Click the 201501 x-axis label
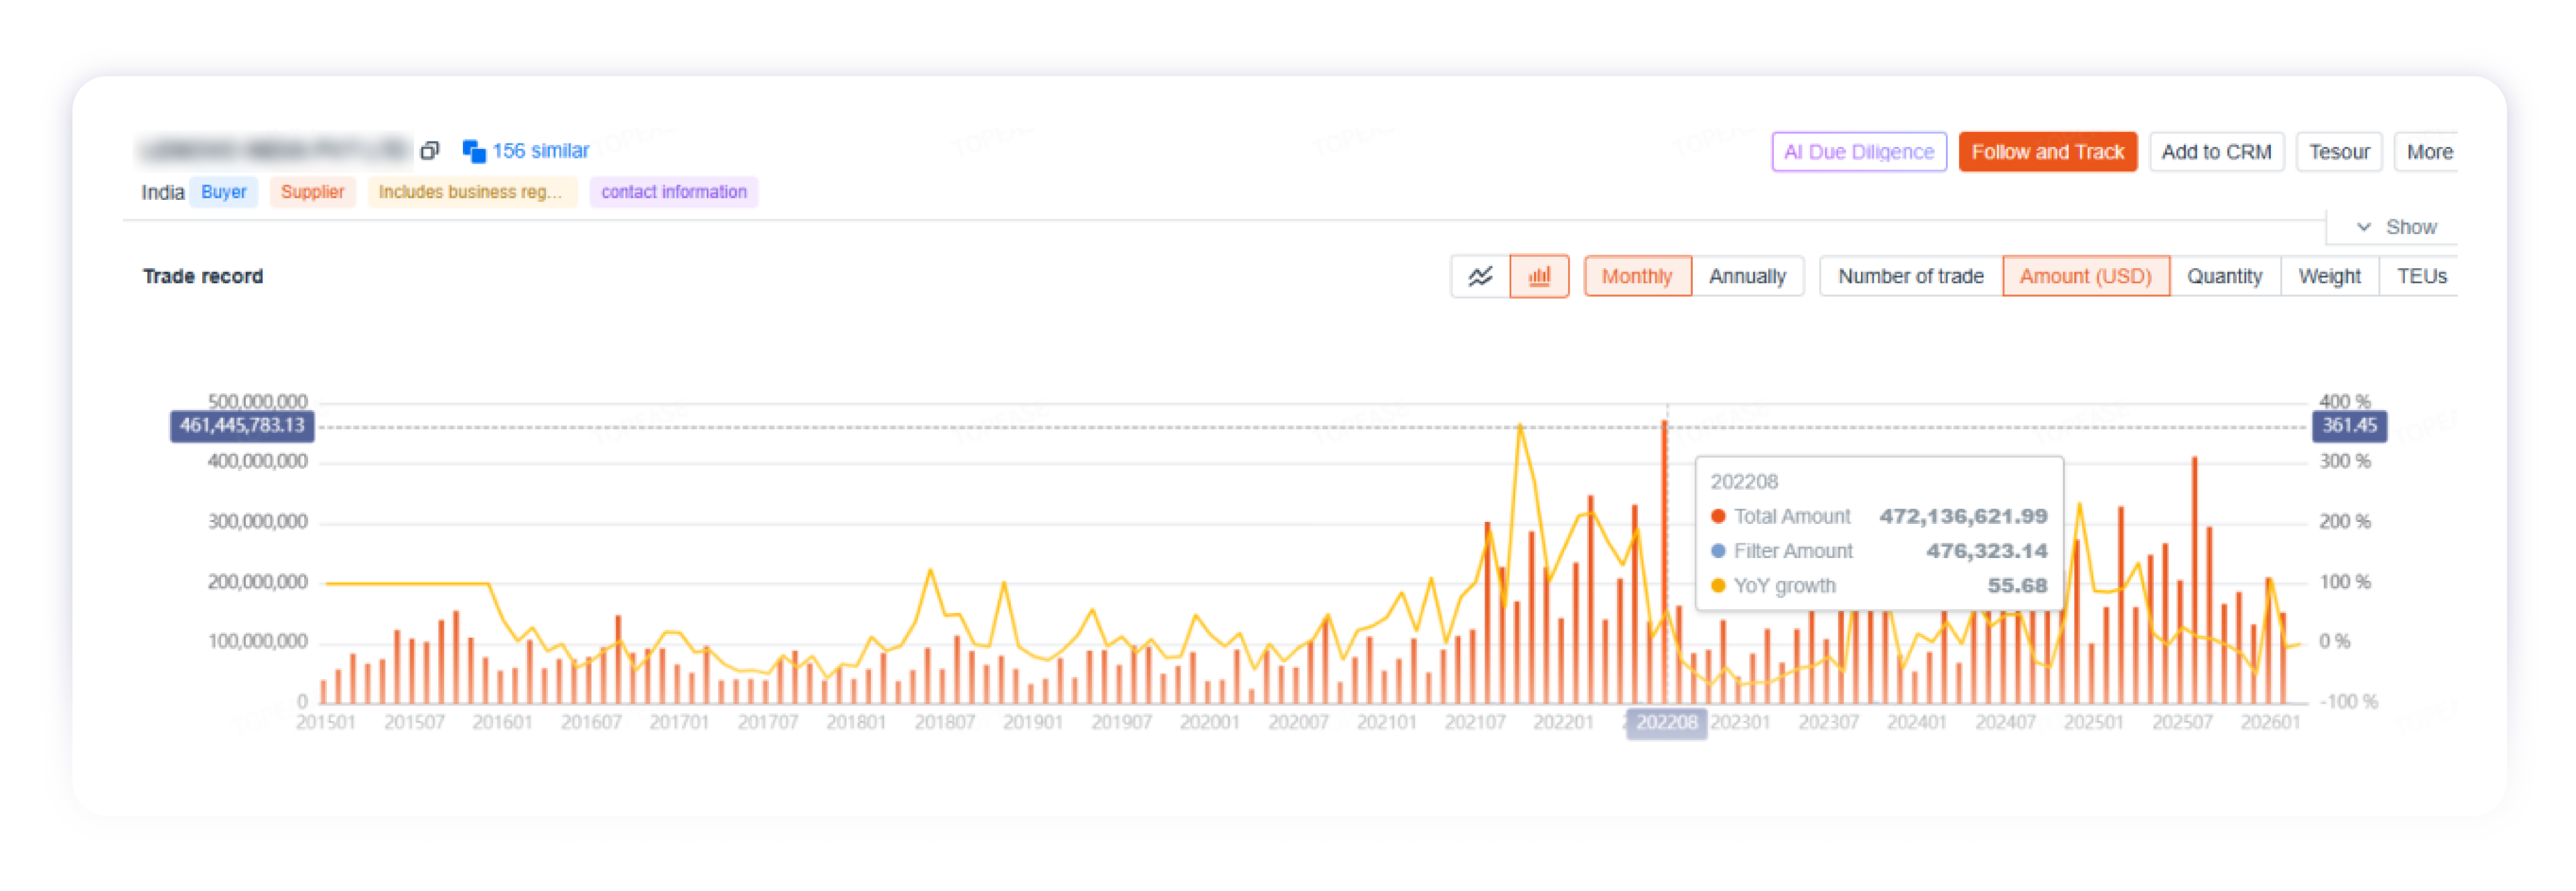Screen dimensions: 2576x891 point(326,723)
